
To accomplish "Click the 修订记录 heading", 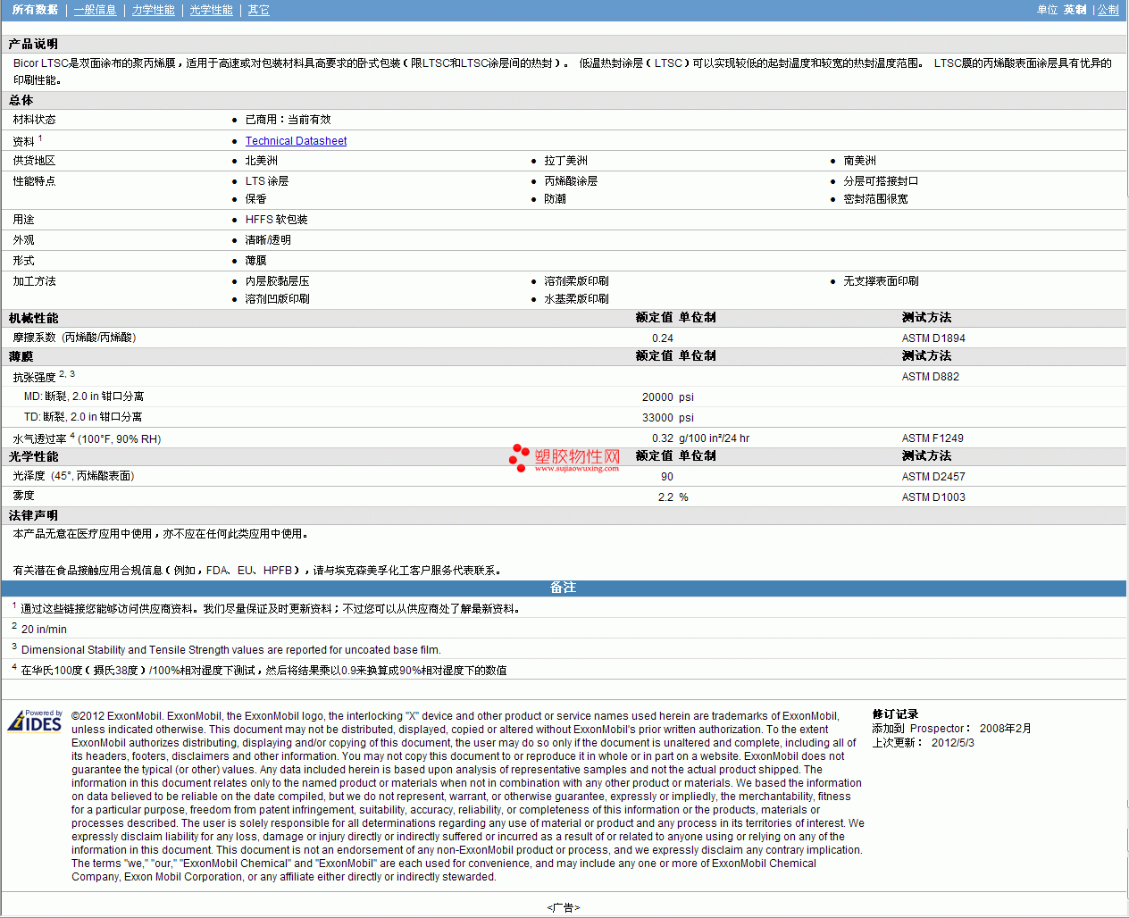I will [895, 714].
